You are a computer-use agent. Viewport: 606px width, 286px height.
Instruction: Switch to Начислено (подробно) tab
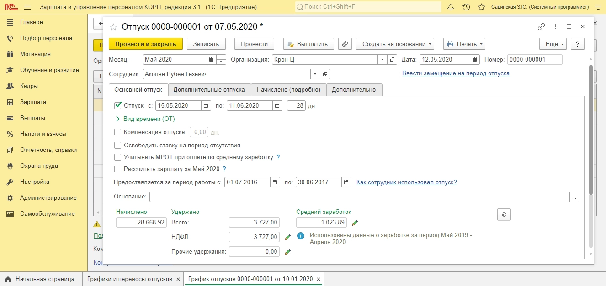(x=288, y=89)
